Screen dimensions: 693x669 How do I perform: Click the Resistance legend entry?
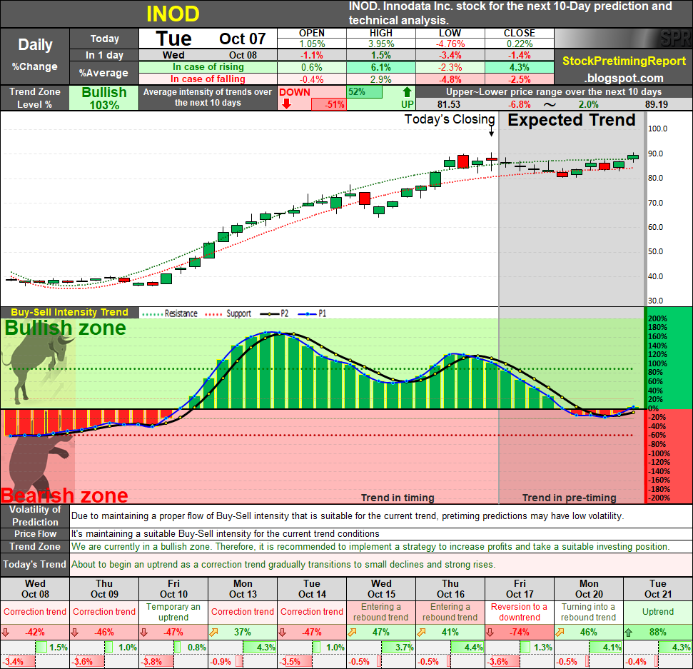170,313
